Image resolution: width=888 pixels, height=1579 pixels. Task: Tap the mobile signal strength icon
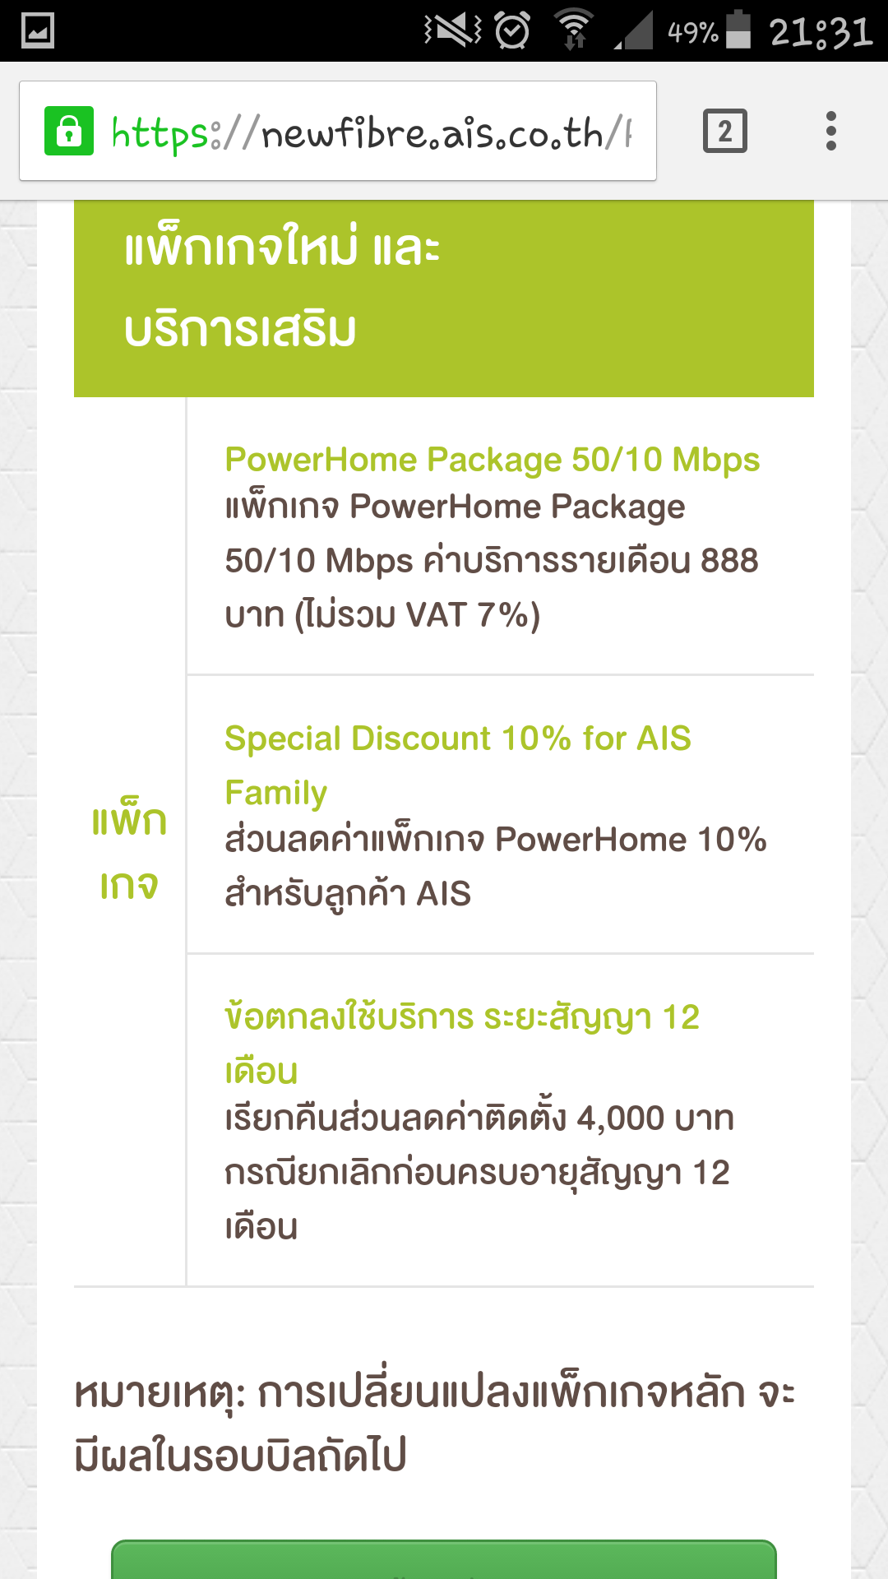(634, 31)
